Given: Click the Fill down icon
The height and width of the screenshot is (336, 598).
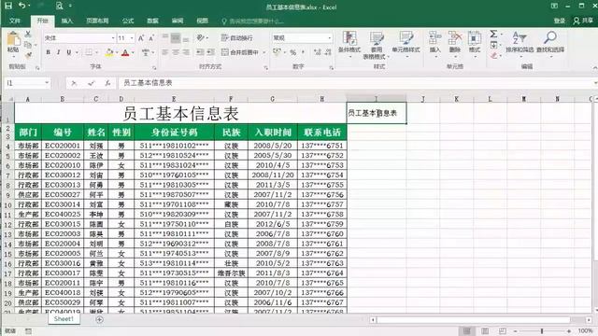Looking at the screenshot, I should pyautogui.click(x=493, y=45).
